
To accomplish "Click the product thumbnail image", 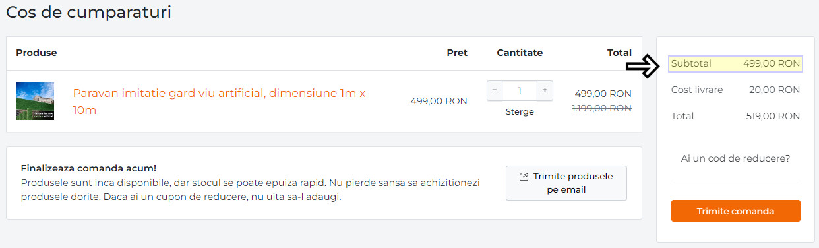I will (35, 101).
